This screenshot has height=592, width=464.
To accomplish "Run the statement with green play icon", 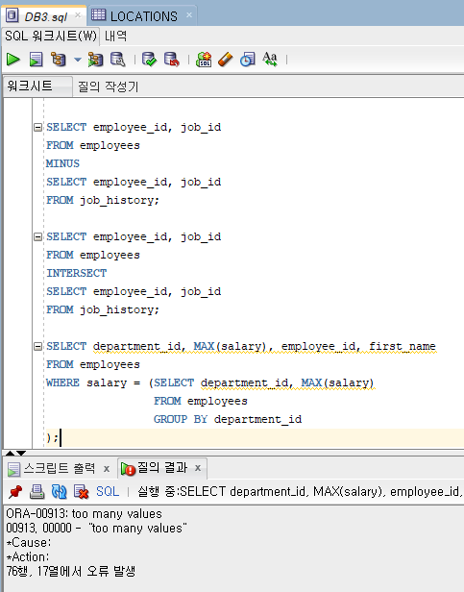I will [13, 60].
